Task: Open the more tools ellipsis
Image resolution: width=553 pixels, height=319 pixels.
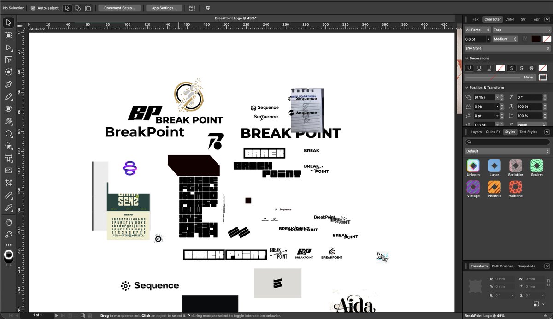Action: pyautogui.click(x=8, y=245)
